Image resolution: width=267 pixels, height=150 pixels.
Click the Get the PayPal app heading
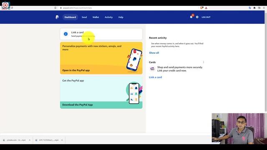click(x=73, y=80)
